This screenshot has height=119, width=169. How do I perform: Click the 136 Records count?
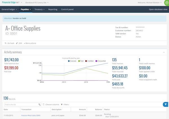pyautogui.click(x=9, y=98)
